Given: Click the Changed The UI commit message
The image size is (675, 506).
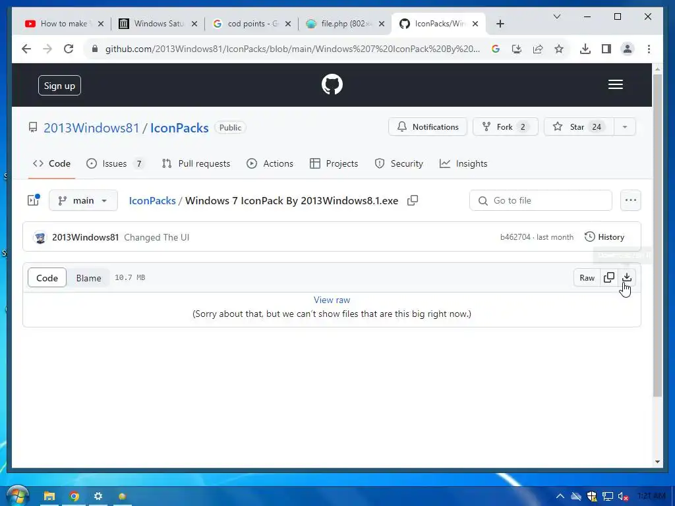Looking at the screenshot, I should click(157, 237).
